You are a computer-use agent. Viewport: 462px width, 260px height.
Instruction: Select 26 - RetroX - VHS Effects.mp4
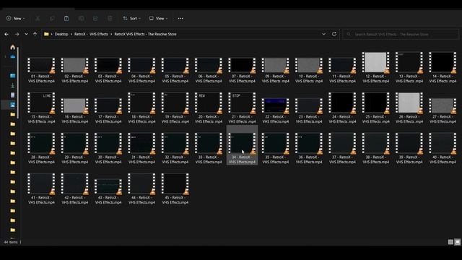409,108
